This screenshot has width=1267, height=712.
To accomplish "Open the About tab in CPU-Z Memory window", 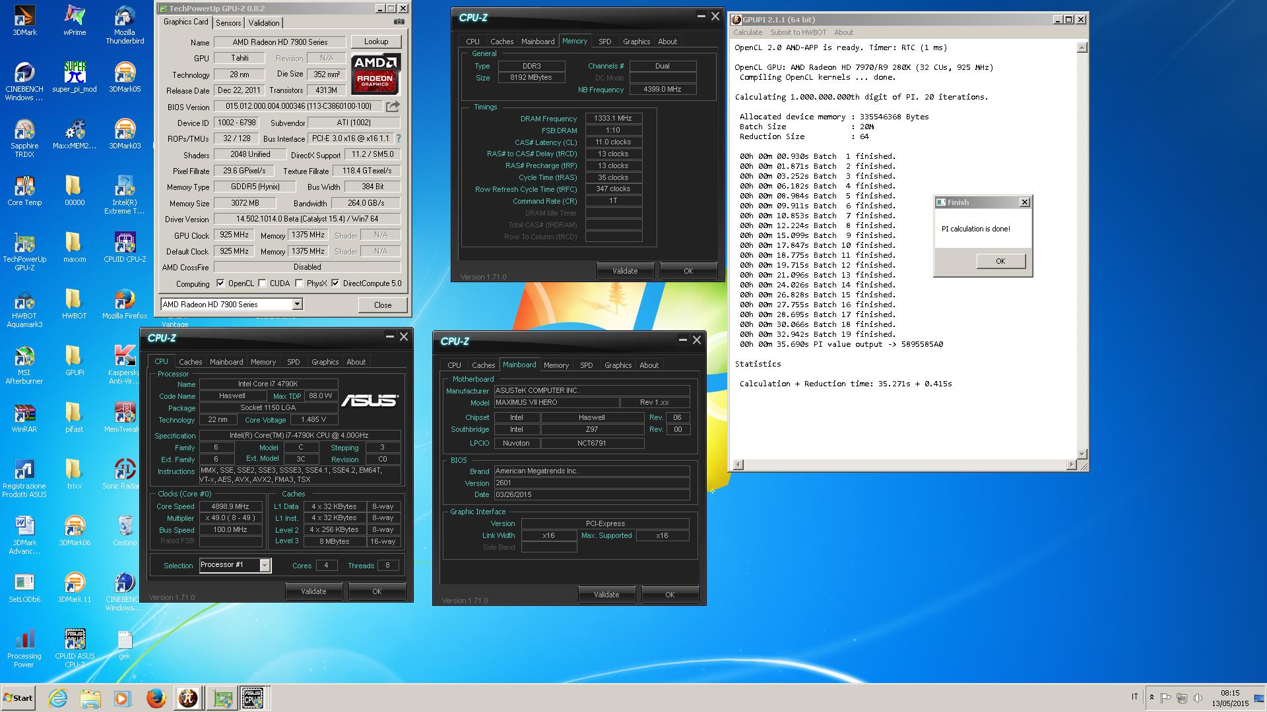I will pos(667,42).
